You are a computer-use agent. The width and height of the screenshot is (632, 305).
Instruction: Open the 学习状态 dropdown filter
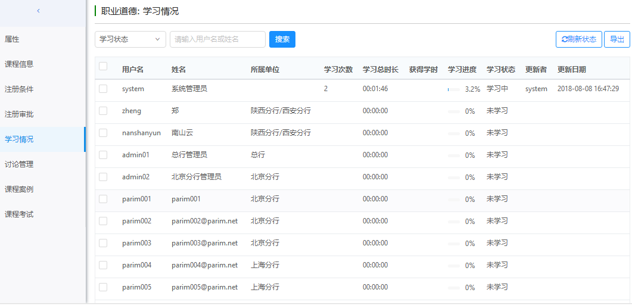point(130,39)
